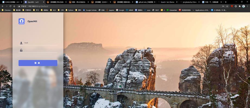Open the Python bookmark folder
250x108 pixels.
pyautogui.click(x=69, y=10)
